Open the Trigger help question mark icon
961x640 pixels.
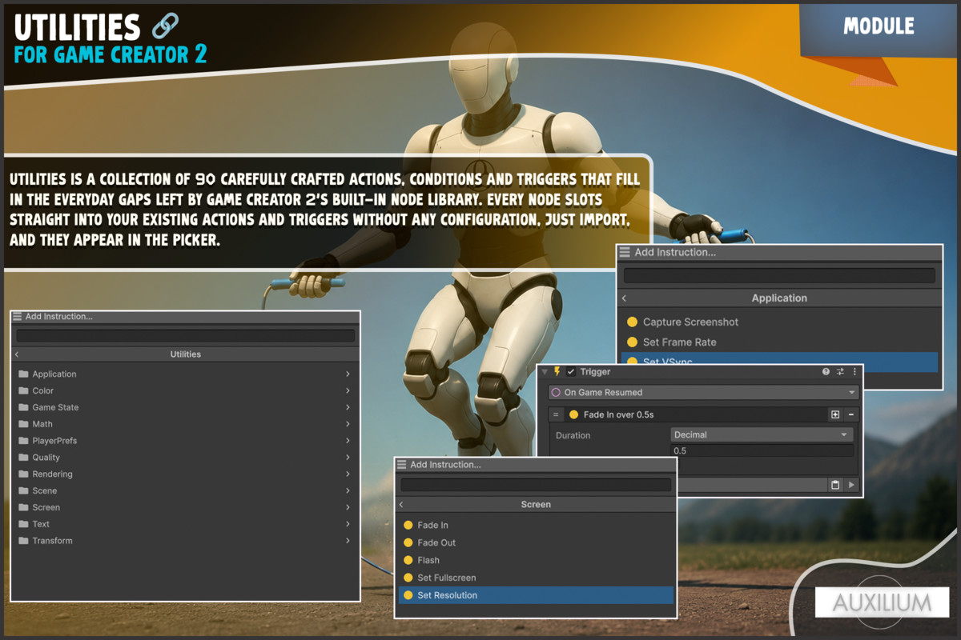point(826,372)
